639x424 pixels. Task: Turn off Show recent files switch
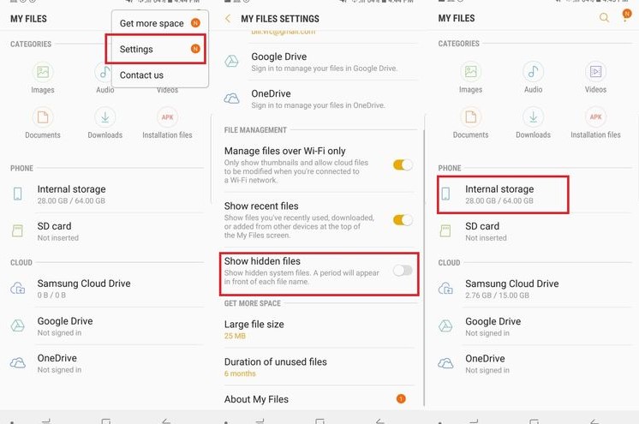click(403, 220)
